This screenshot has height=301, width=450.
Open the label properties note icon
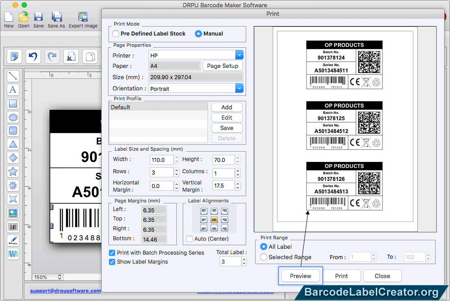point(14,56)
